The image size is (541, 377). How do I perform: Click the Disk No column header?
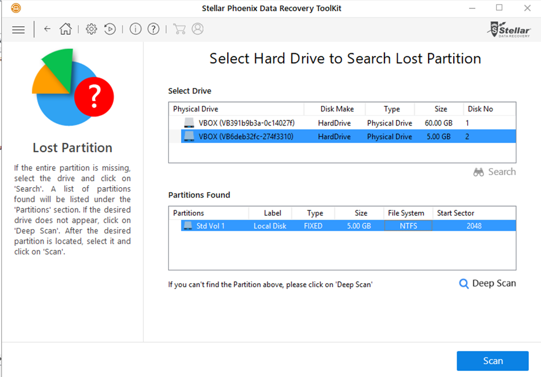click(490, 109)
